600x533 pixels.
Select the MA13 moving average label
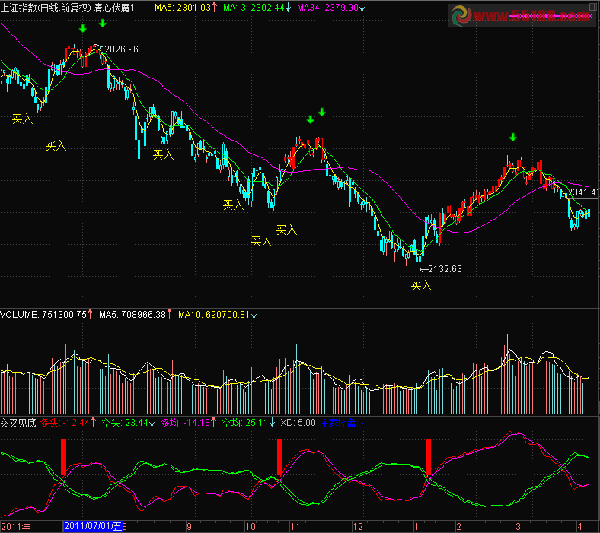point(258,7)
